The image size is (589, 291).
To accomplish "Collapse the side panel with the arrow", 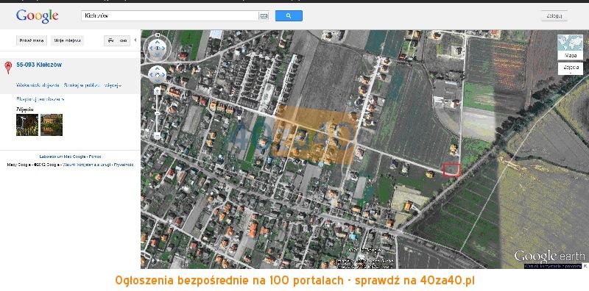I will pyautogui.click(x=135, y=40).
